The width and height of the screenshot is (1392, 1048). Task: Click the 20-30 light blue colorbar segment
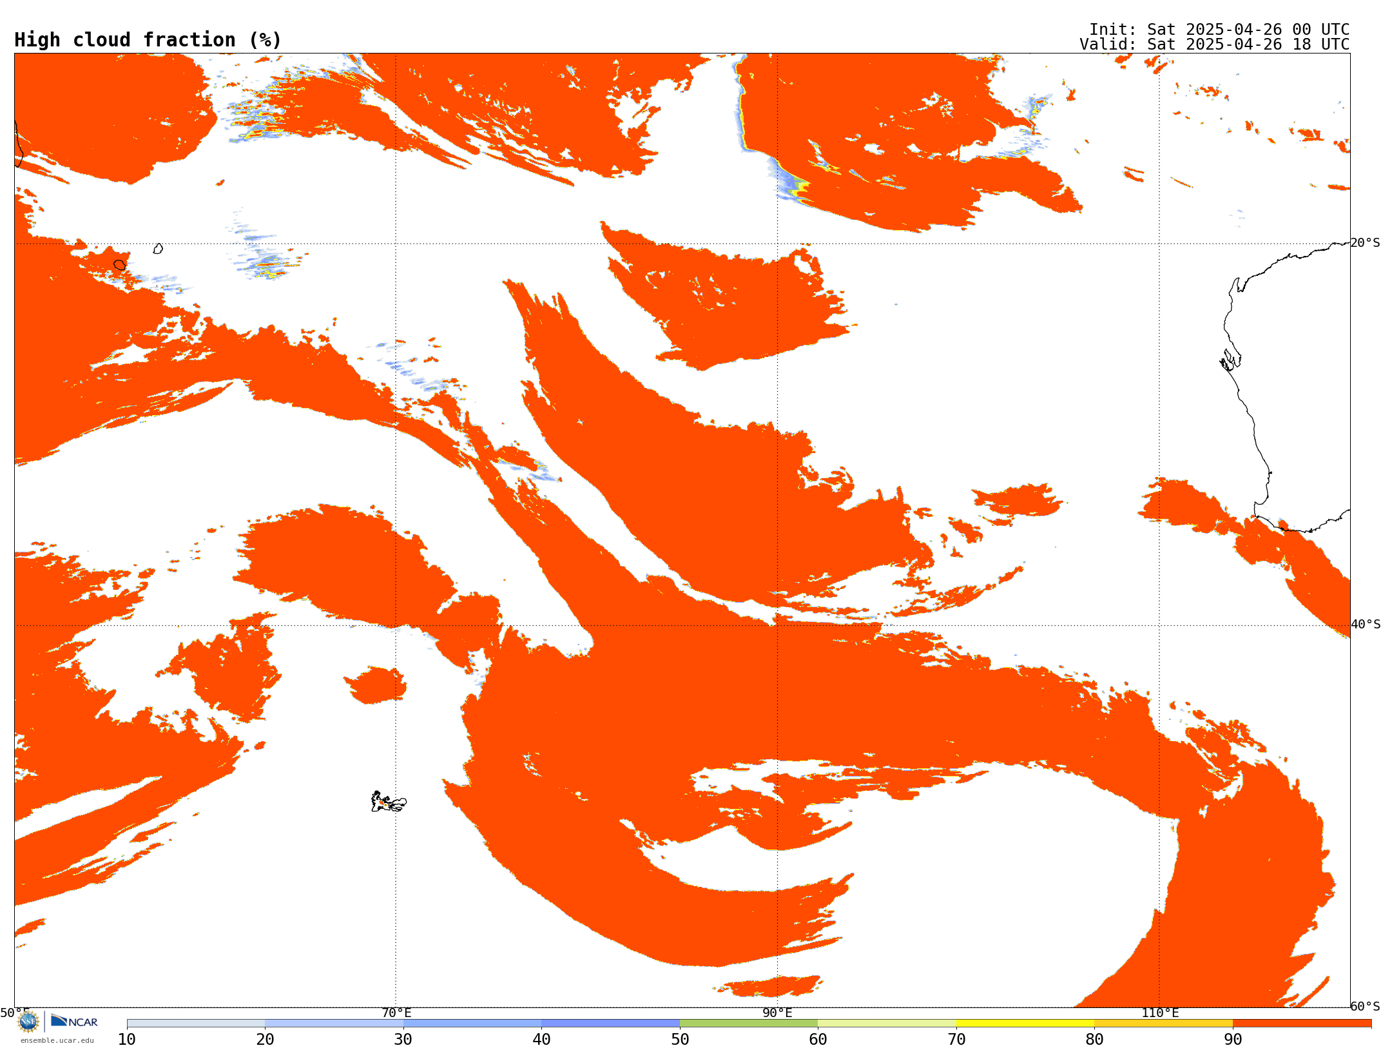tap(334, 1024)
